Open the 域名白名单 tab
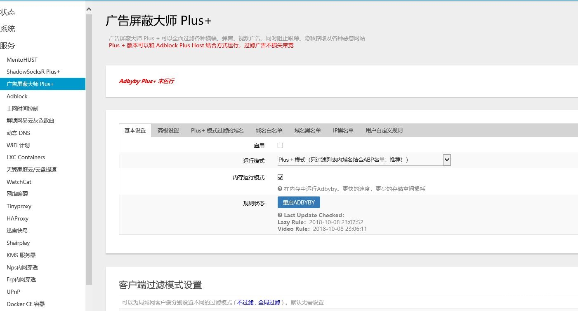 [269, 130]
